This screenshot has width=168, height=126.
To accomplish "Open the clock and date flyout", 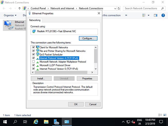I will 150,122.
